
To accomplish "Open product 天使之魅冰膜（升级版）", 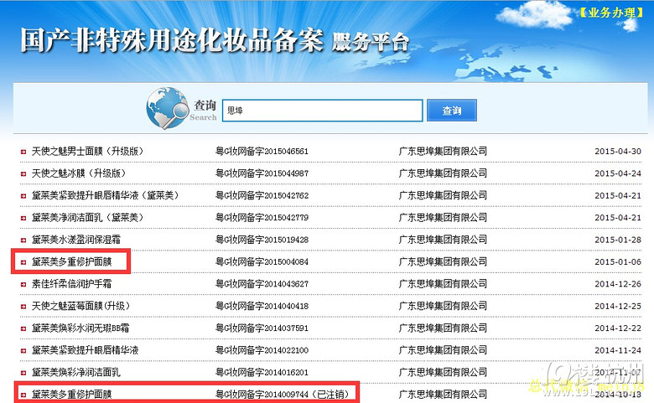I will pyautogui.click(x=79, y=173).
